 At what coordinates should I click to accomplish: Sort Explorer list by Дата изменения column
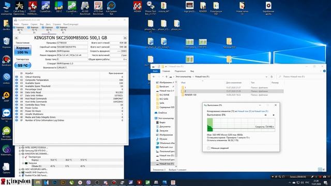tap(234, 83)
